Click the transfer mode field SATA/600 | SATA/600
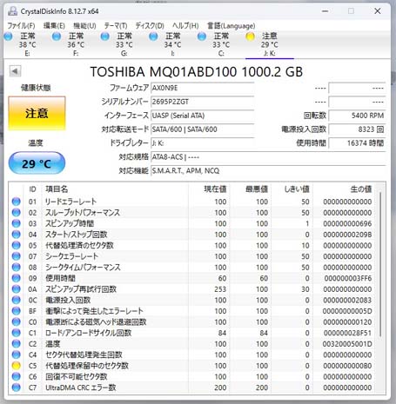The image size is (396, 404). tap(203, 129)
